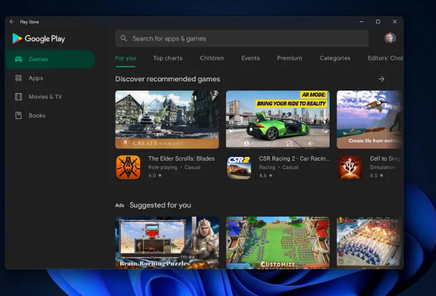436x296 pixels.
Task: Open the Categories tab
Action: pyautogui.click(x=335, y=58)
